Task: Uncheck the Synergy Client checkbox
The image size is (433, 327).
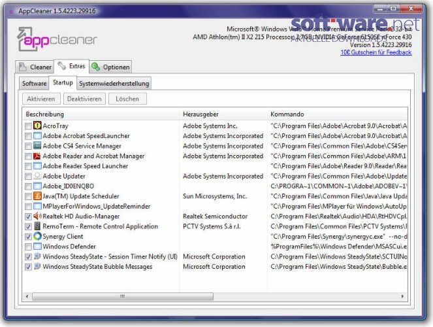Action: (28, 237)
